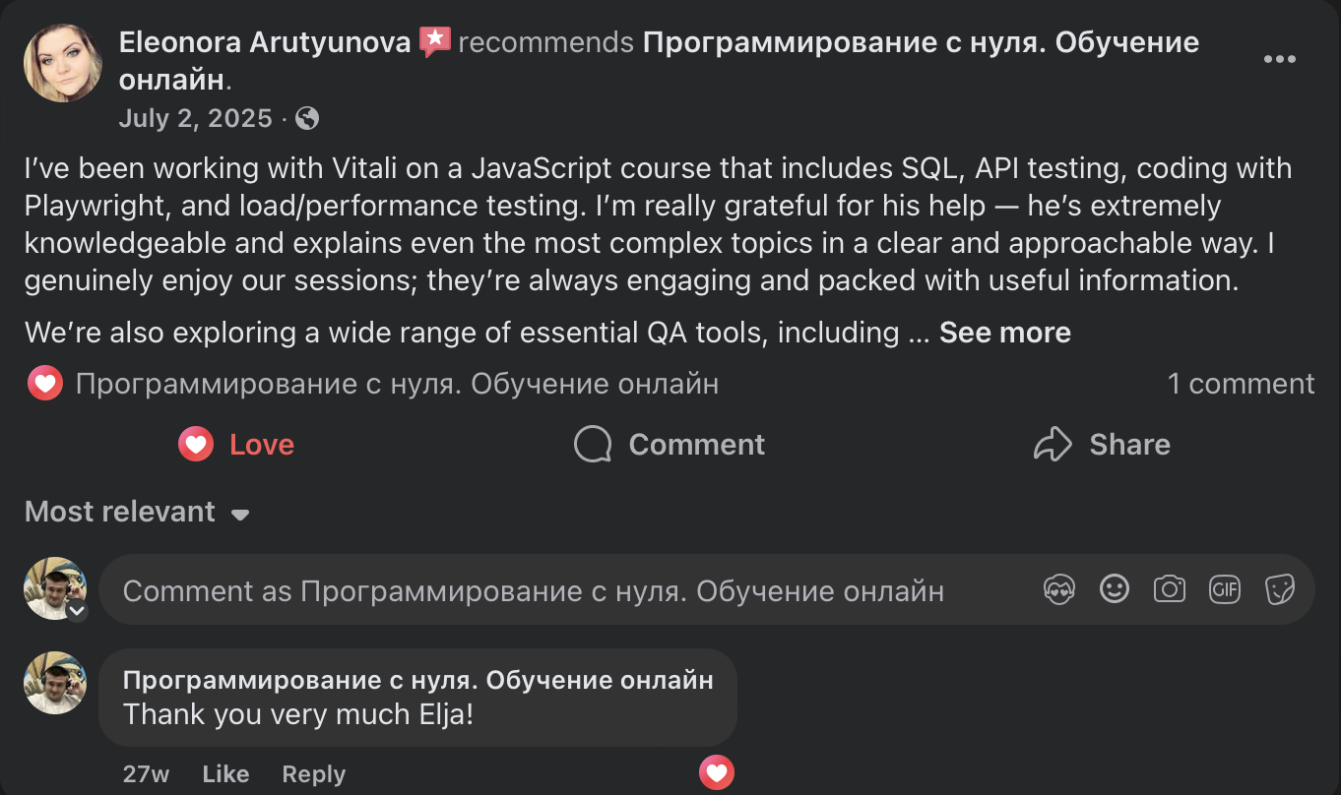Click the 27w comment timestamp
Viewport: 1341px width, 795px height.
pos(146,773)
